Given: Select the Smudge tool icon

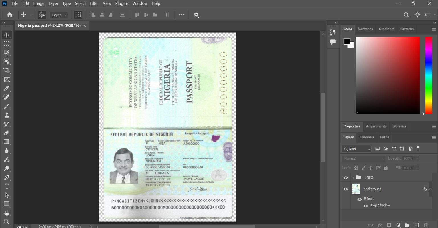Looking at the screenshot, I should [7, 160].
